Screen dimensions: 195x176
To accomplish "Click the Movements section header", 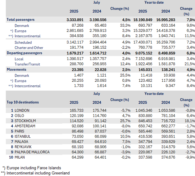I will (x=17, y=69).
